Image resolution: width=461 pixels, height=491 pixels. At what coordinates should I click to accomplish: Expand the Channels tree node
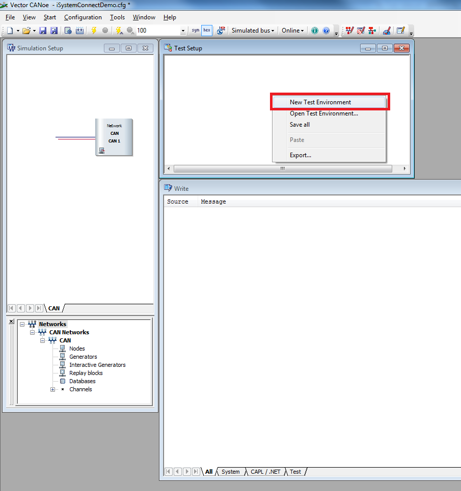52,389
